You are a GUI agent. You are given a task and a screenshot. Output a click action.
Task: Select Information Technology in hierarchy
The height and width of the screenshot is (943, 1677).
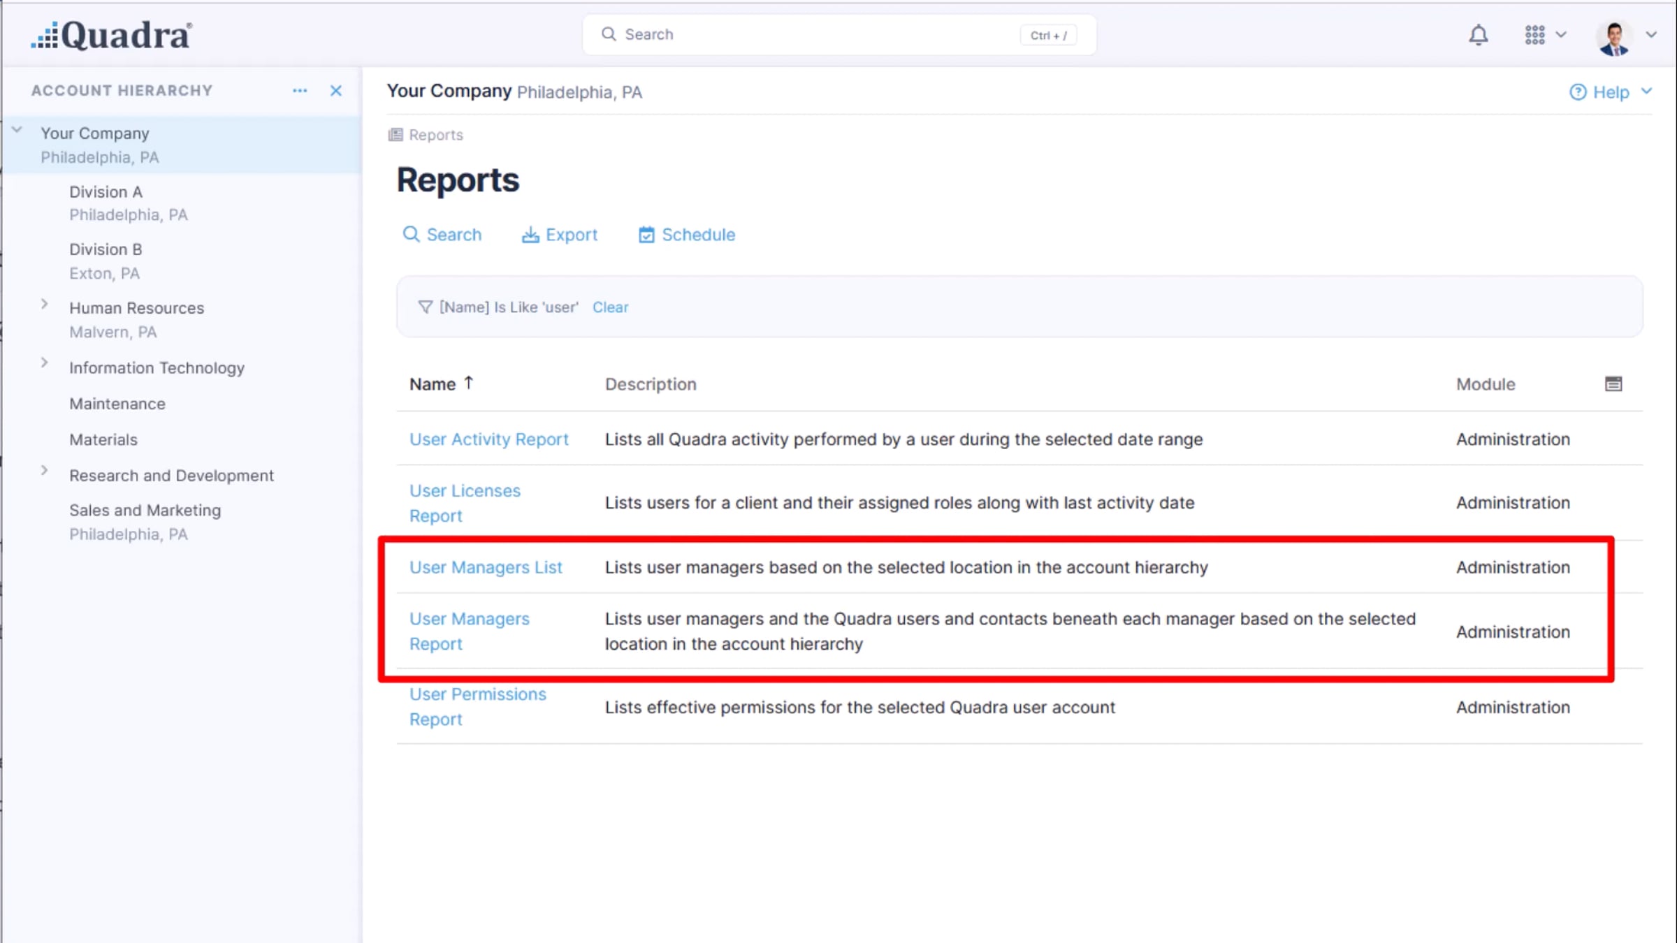[157, 367]
